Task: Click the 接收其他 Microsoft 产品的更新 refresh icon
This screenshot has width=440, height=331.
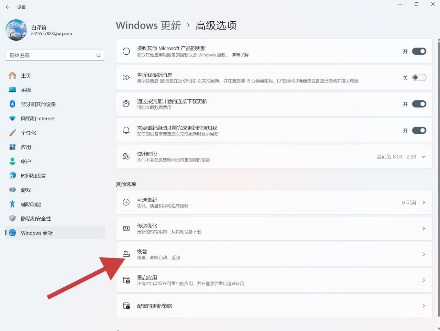Action: [x=126, y=51]
